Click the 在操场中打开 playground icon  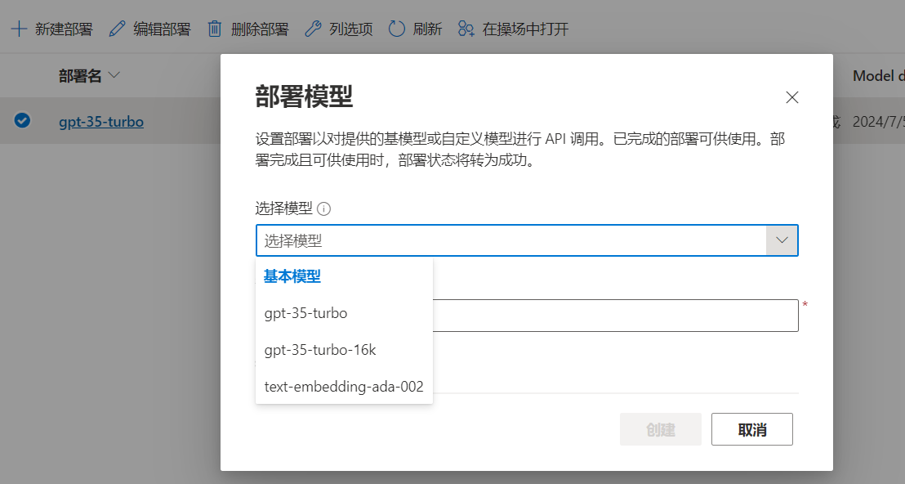pos(466,28)
